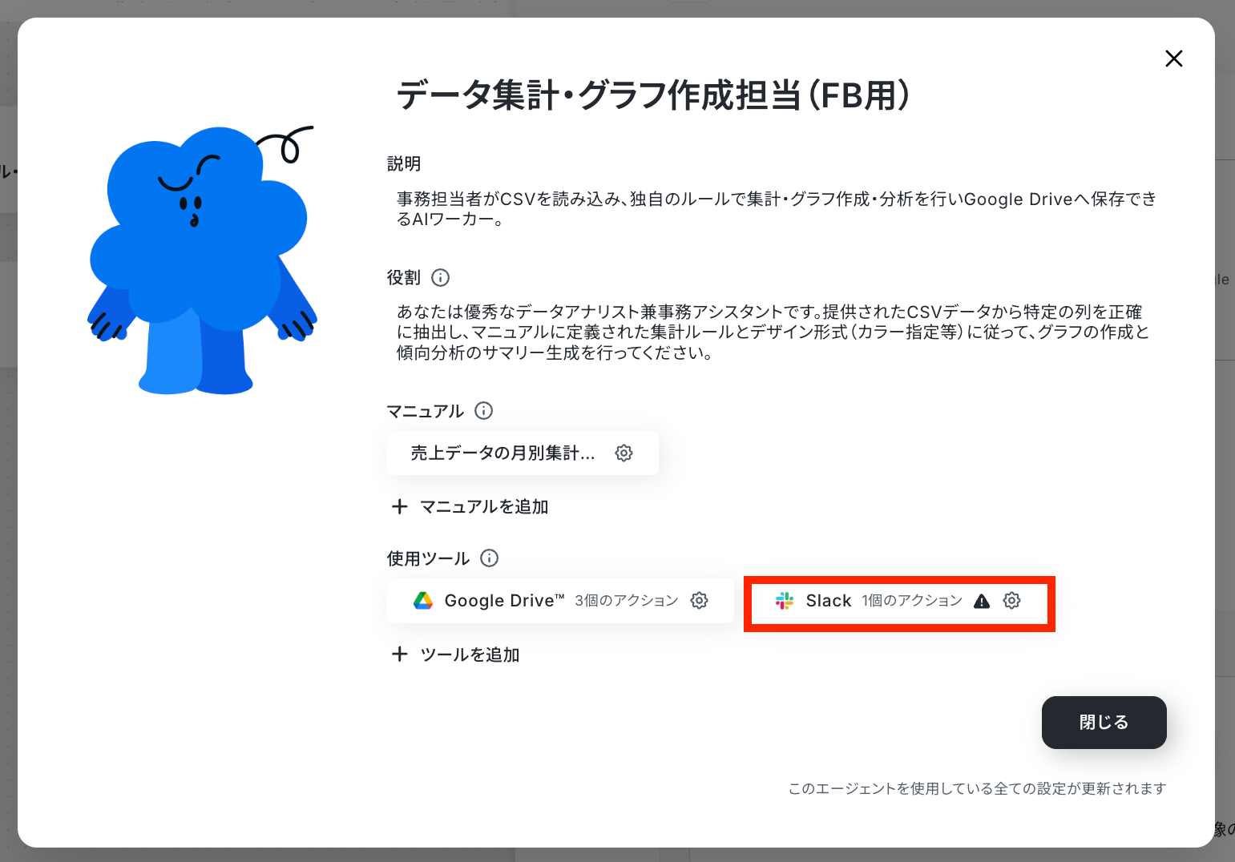
Task: Open the Slack tool settings gear
Action: point(1011,600)
